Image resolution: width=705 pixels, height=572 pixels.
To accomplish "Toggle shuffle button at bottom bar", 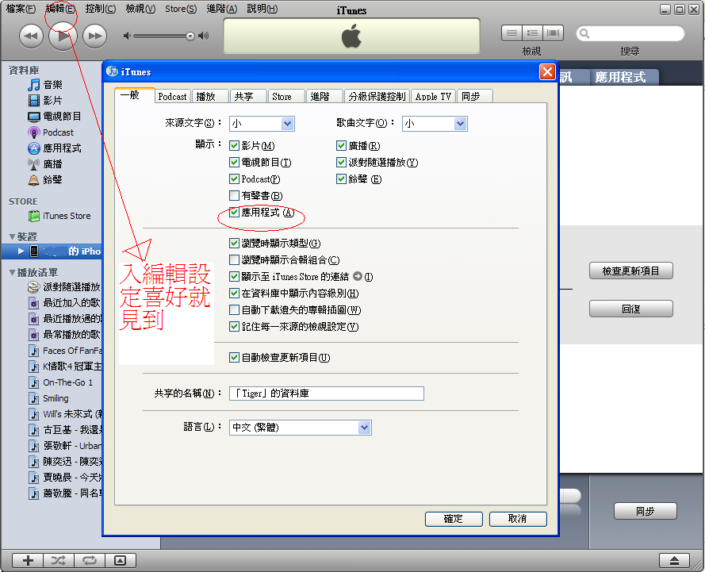I will point(59,560).
